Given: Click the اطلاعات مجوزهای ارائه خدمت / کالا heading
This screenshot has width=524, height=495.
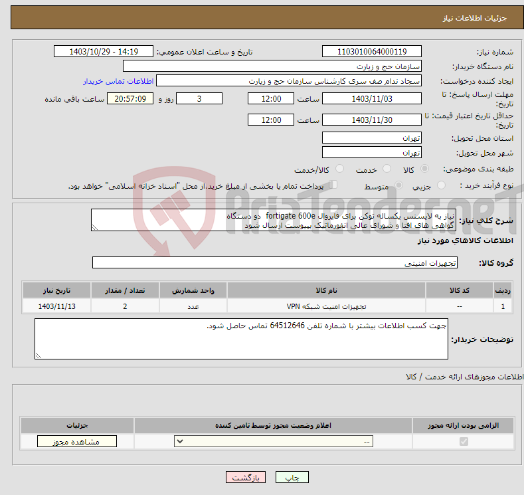Looking at the screenshot, I should [x=464, y=377].
